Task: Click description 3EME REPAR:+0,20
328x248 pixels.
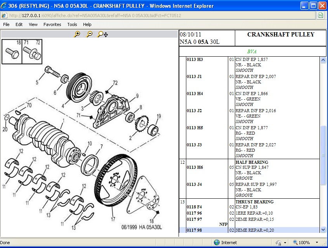Action: click(255, 230)
